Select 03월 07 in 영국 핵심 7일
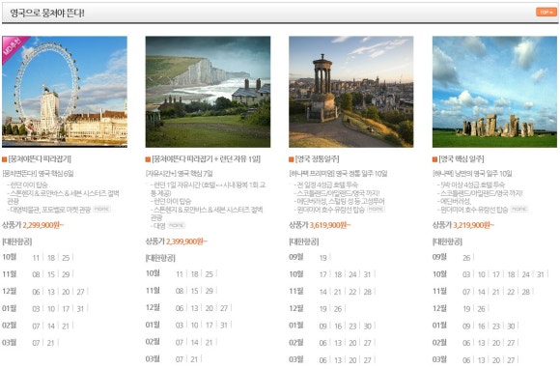Image resolution: width=560 pixels, height=369 pixels. (x=180, y=359)
